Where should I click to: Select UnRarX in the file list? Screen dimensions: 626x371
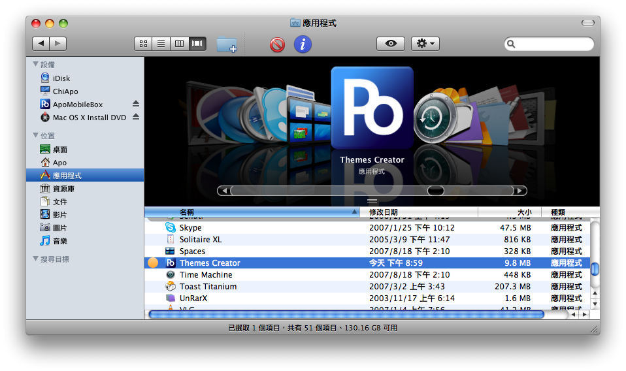pyautogui.click(x=367, y=298)
